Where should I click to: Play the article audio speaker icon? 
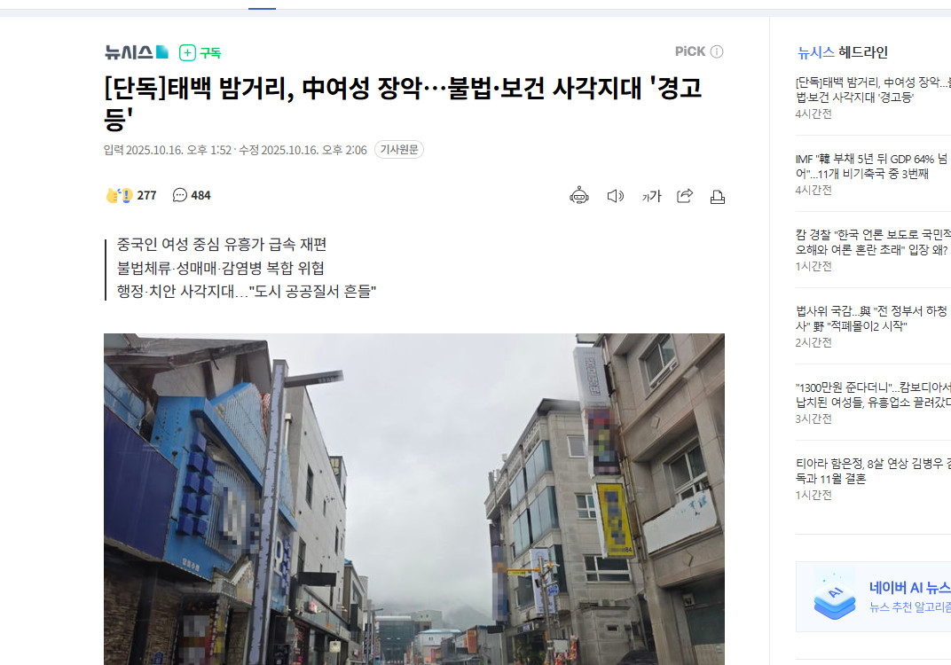pos(615,196)
